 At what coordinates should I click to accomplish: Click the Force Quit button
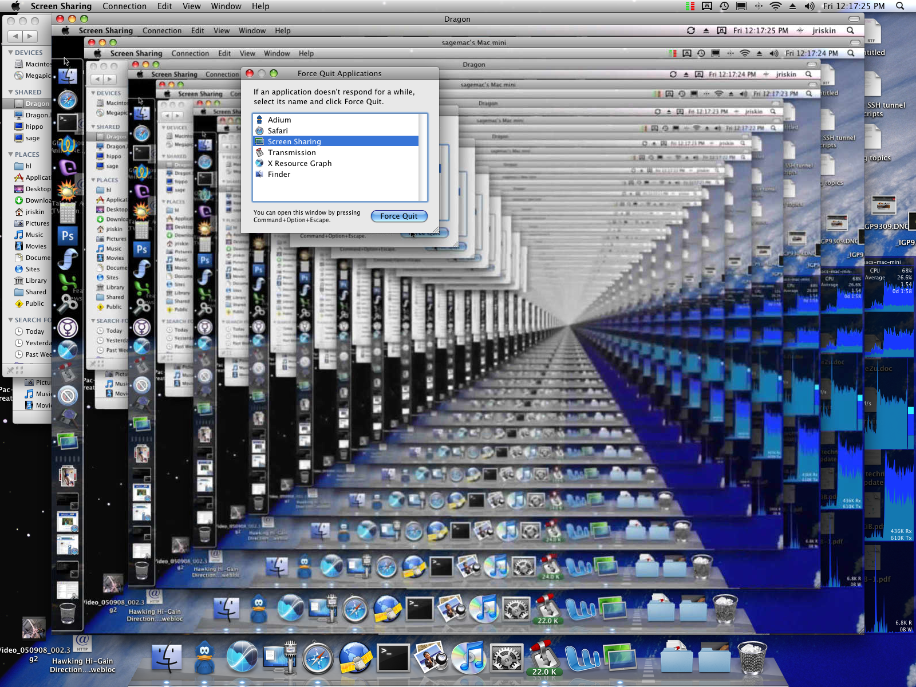point(399,216)
